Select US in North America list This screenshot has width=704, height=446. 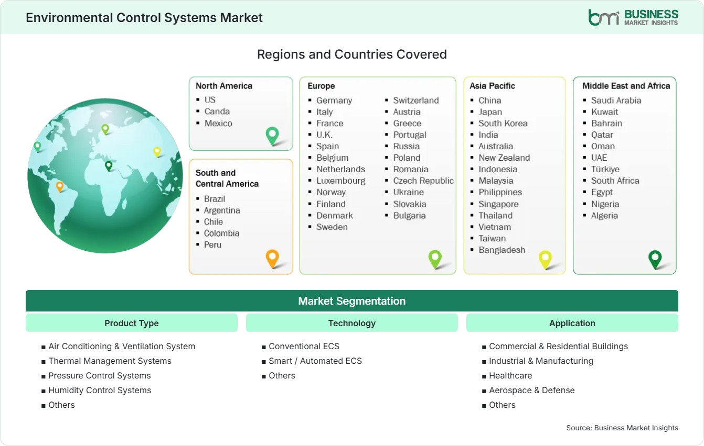point(210,99)
